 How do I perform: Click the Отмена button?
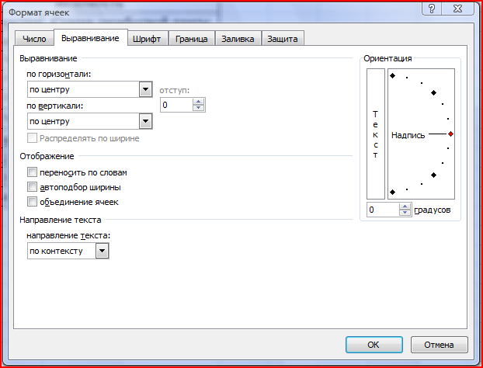pyautogui.click(x=439, y=345)
